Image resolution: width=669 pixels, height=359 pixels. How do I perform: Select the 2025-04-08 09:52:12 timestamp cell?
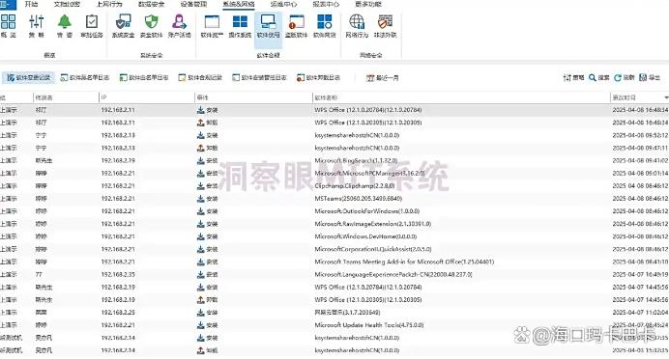(x=640, y=135)
